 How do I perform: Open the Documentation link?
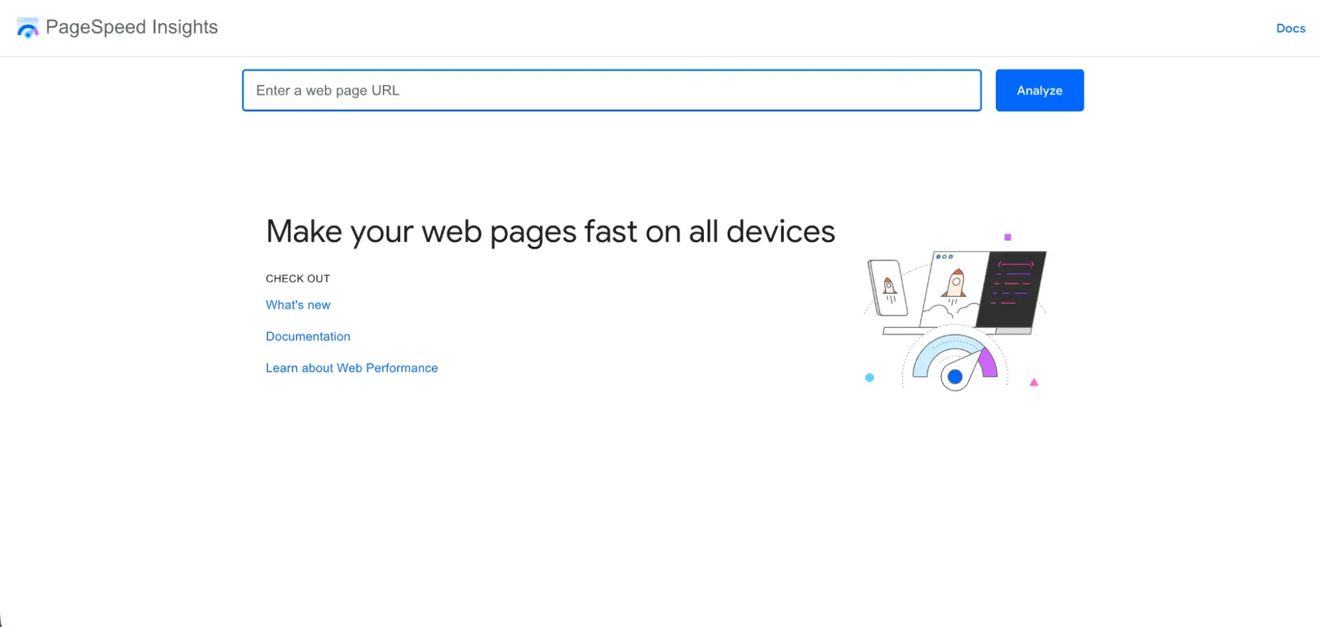pos(308,336)
